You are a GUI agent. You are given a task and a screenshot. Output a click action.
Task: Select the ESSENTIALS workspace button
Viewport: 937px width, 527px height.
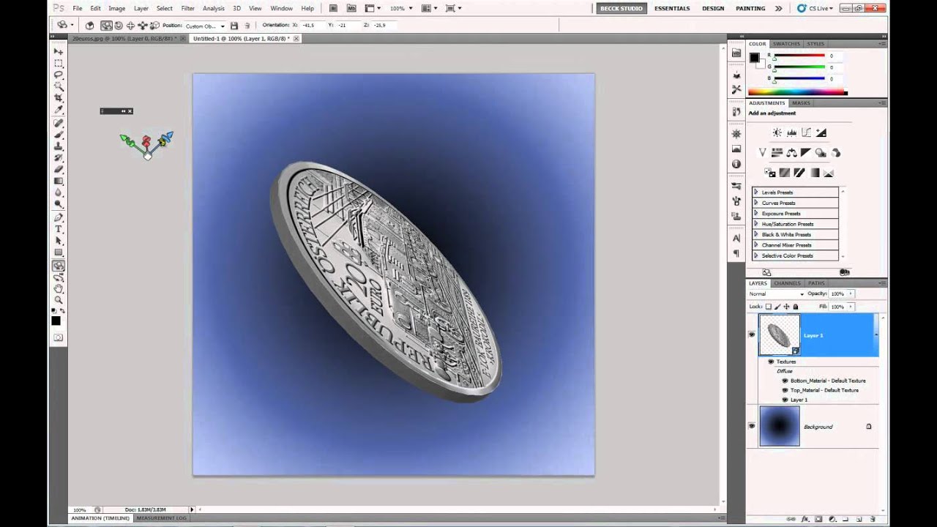click(672, 8)
